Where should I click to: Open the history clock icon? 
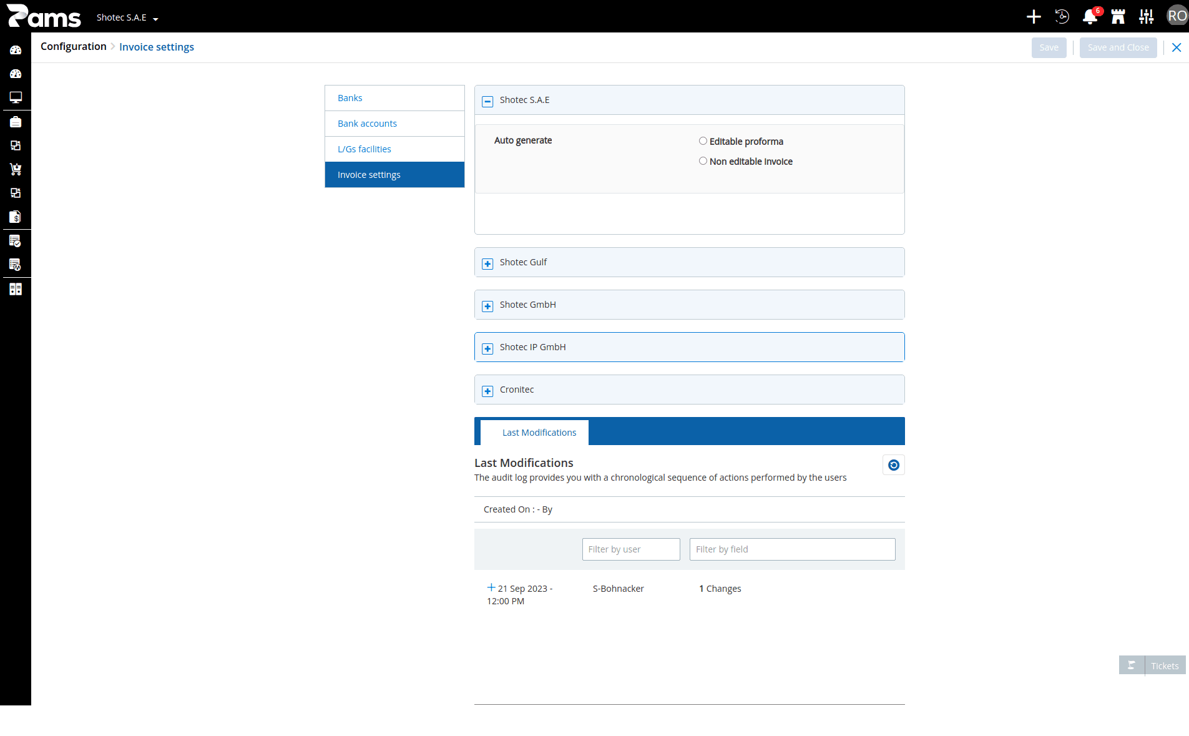pyautogui.click(x=1062, y=17)
